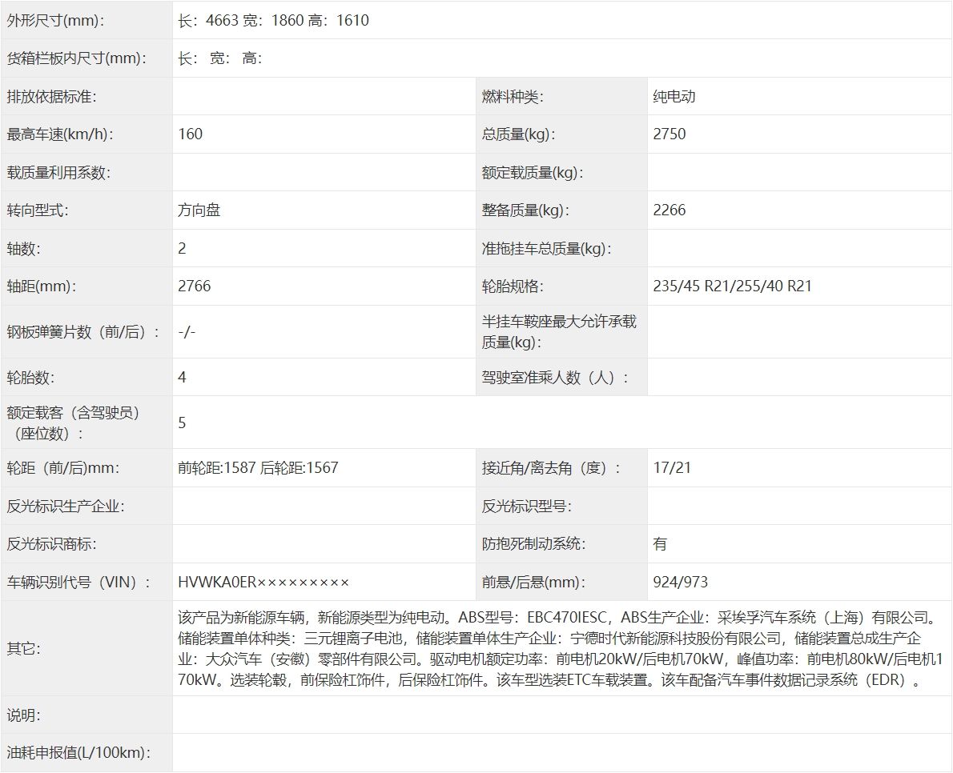Select total mass value 2750
This screenshot has height=773, width=953.
[x=670, y=134]
